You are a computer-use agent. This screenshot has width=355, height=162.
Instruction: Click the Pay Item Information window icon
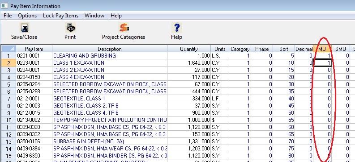click(x=4, y=6)
